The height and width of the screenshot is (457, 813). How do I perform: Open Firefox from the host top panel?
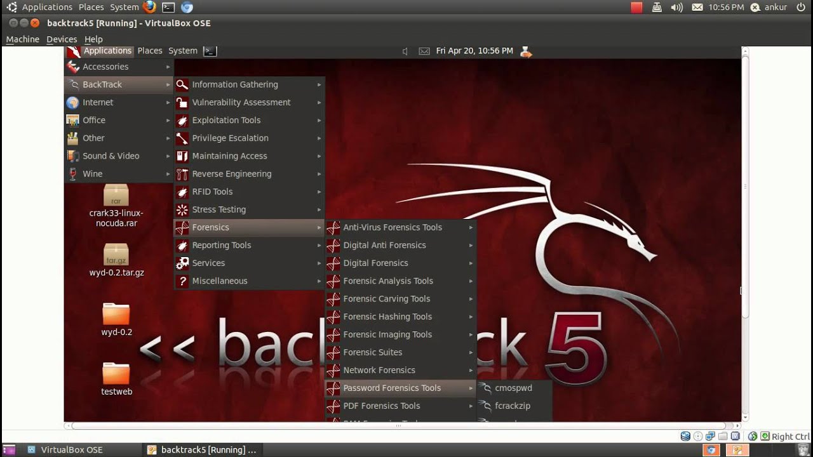coord(149,7)
